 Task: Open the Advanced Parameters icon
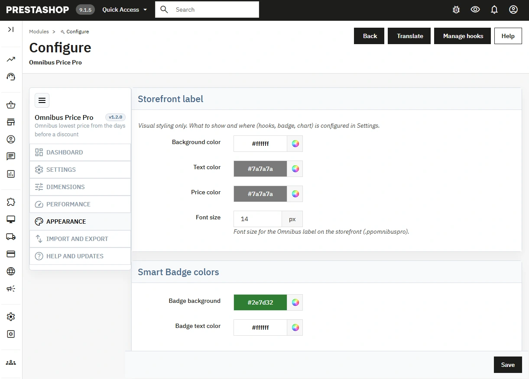11,334
